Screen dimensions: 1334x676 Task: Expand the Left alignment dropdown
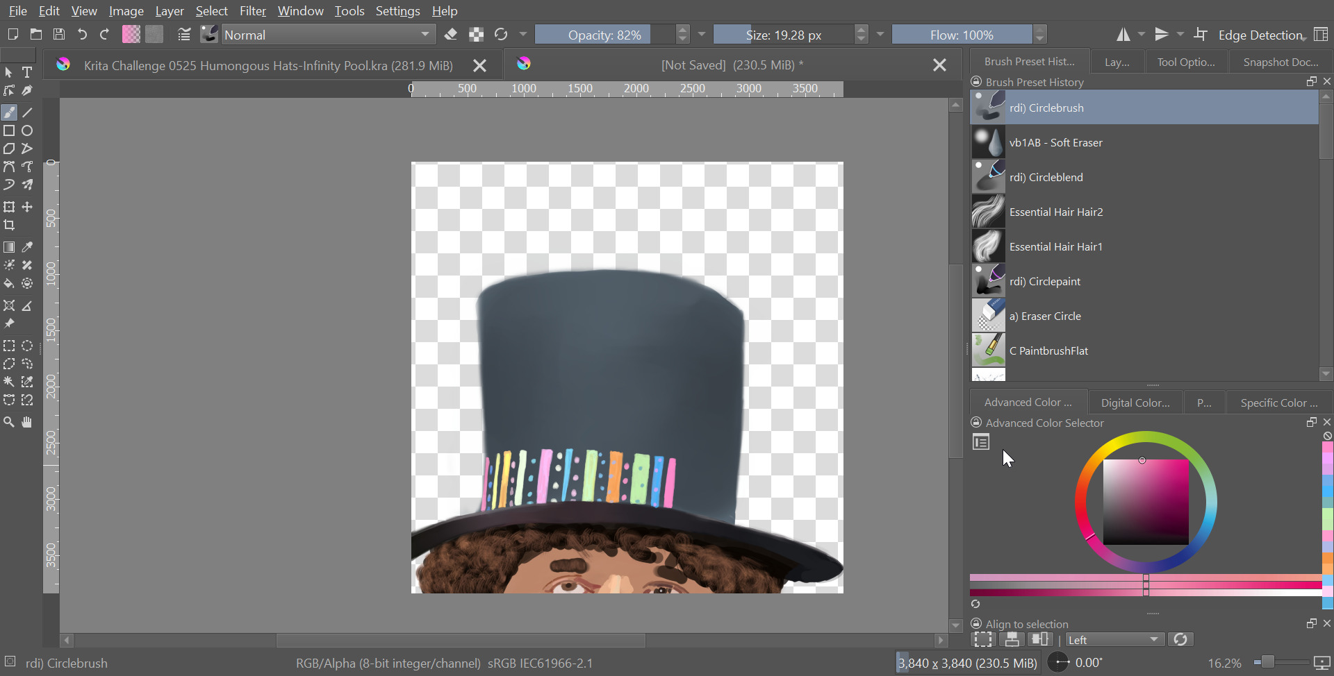click(x=1114, y=639)
